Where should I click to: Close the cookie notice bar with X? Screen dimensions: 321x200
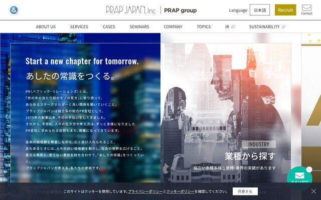tap(313, 191)
